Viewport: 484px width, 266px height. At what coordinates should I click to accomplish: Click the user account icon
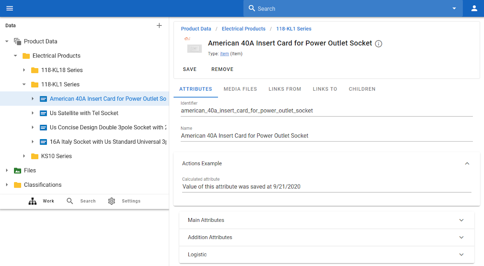pyautogui.click(x=474, y=8)
